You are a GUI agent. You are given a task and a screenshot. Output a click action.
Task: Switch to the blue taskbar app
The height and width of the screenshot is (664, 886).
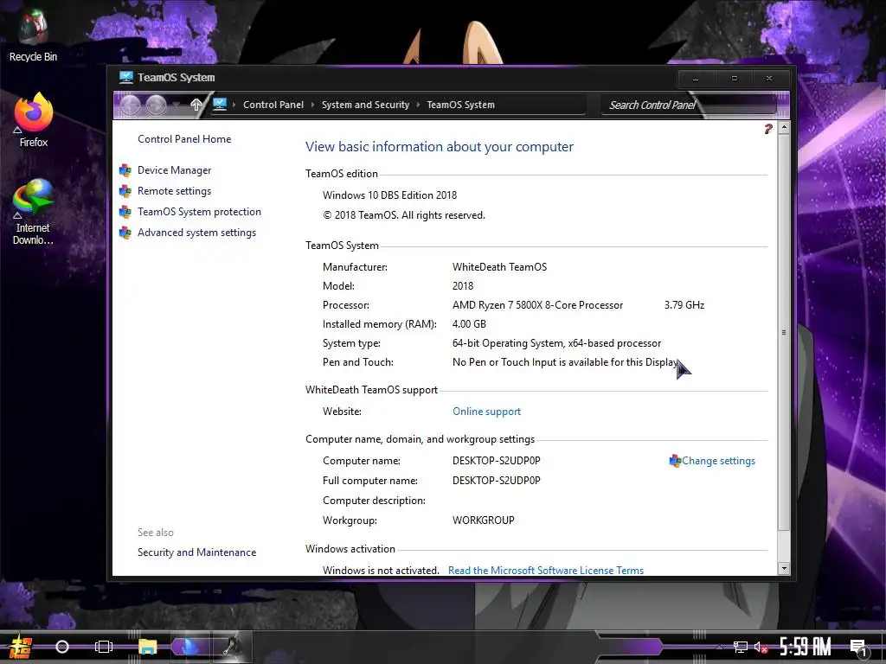[189, 647]
